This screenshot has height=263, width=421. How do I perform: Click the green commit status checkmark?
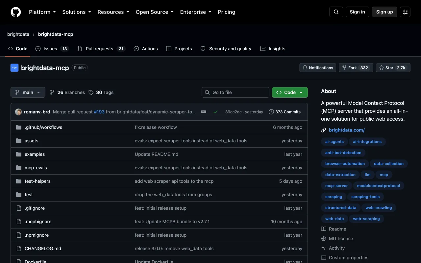[x=215, y=112]
